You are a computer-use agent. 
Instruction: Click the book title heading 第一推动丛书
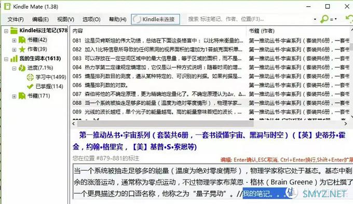pyautogui.click(x=209, y=141)
